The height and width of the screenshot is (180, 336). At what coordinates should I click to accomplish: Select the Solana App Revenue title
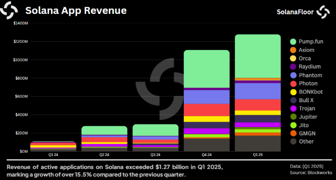(76, 11)
